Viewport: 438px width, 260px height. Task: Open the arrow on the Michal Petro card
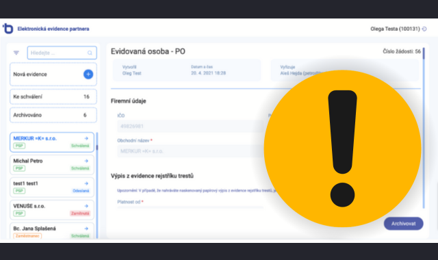coord(86,161)
